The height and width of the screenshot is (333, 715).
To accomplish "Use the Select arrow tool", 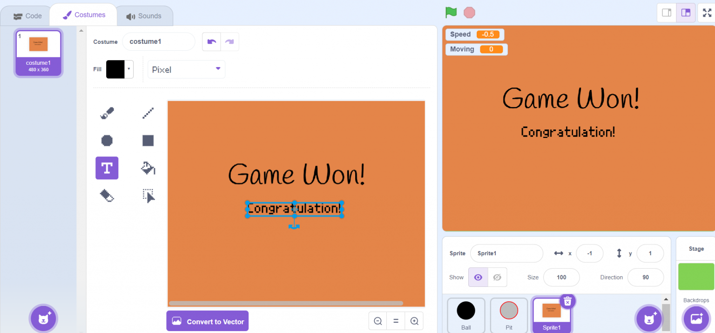I will [x=148, y=196].
